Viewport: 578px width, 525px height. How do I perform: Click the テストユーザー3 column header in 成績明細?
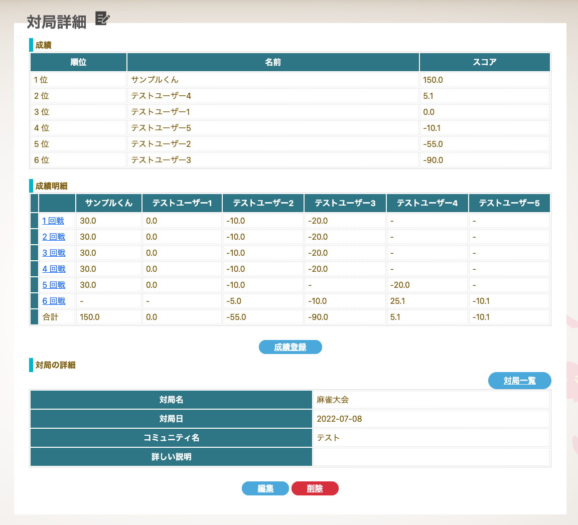(345, 203)
